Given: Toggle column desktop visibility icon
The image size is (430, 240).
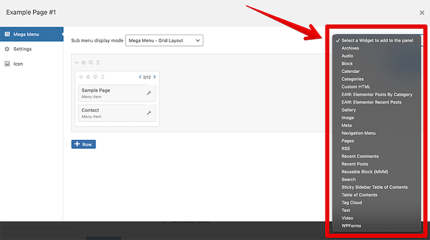Looking at the screenshot, I should pyautogui.click(x=96, y=77).
